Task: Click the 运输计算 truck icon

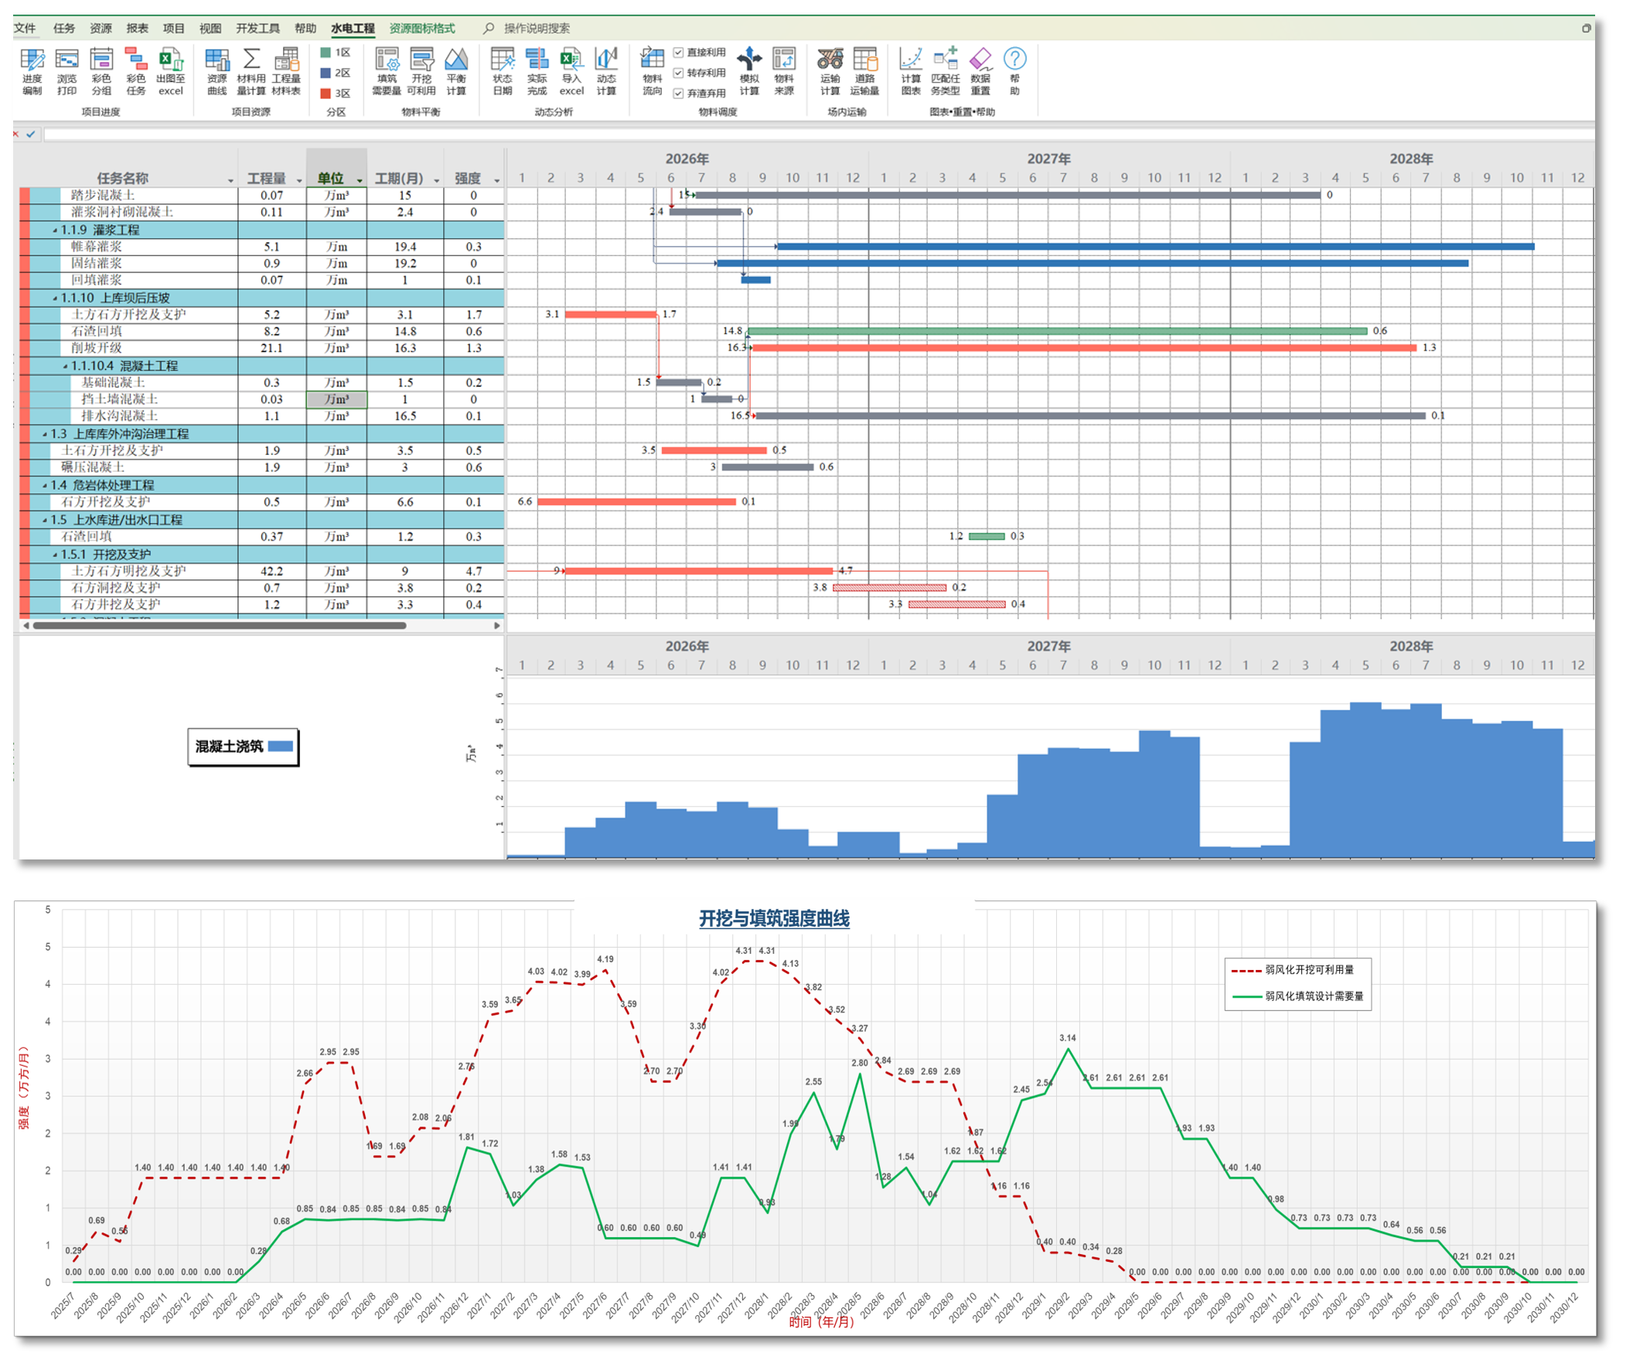Action: click(x=830, y=60)
